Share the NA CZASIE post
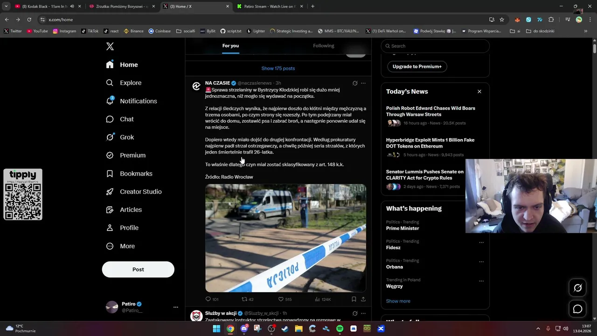Viewport: 597px width, 336px height. [x=363, y=299]
